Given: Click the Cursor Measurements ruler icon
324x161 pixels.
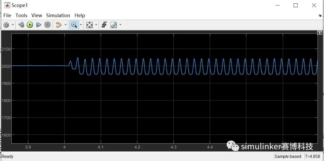Looking at the screenshot, I should pos(114,25).
